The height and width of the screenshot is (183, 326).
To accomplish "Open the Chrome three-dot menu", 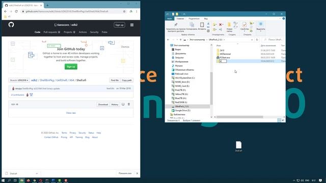I will (x=137, y=11).
